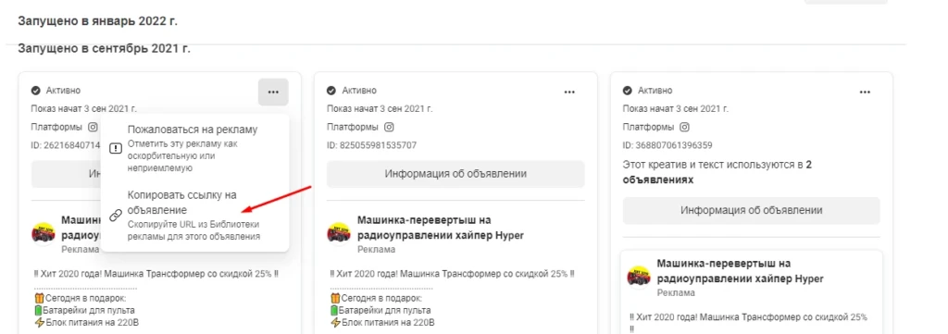Viewport: 948px width, 334px height.
Task: Open 'Информация об объявлении' on ad 825055981535707
Action: coord(455,174)
